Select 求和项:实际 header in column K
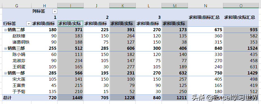The image size is (261, 104). point(122,24)
